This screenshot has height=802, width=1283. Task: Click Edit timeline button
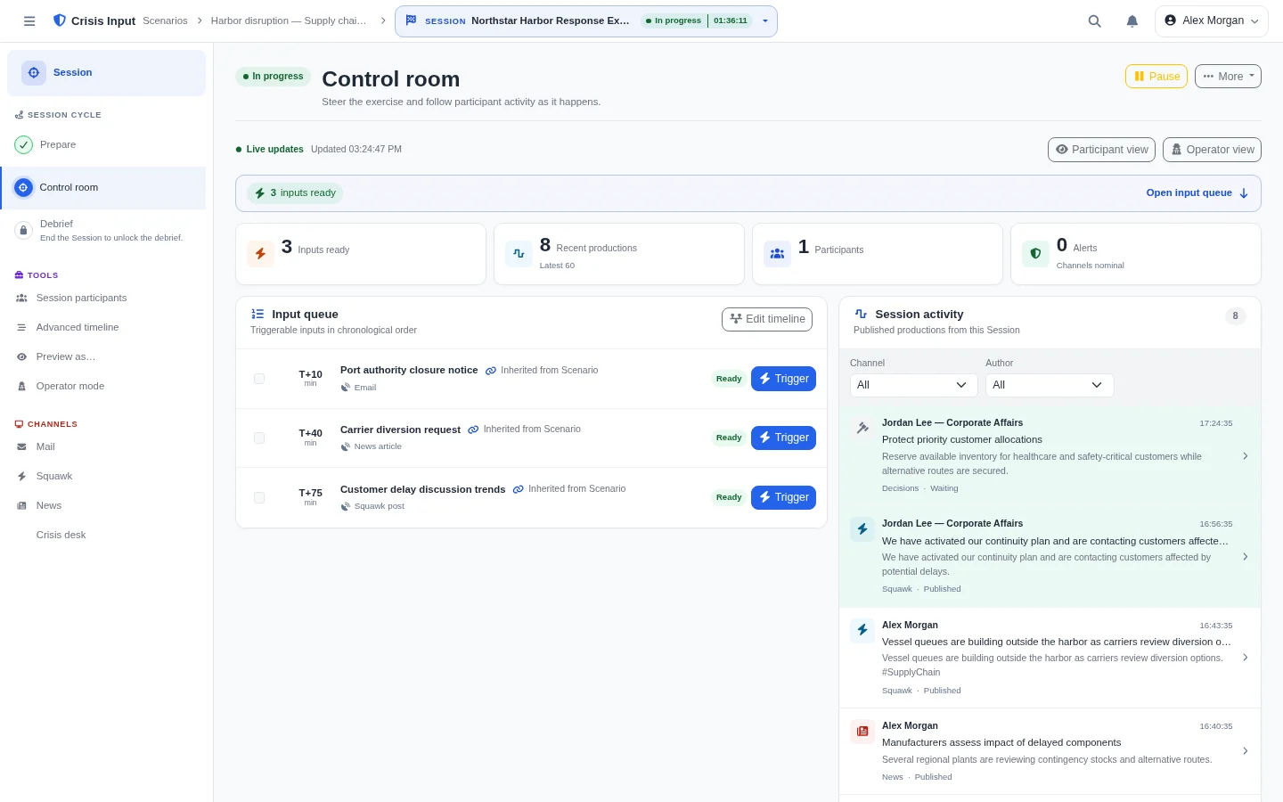click(767, 319)
